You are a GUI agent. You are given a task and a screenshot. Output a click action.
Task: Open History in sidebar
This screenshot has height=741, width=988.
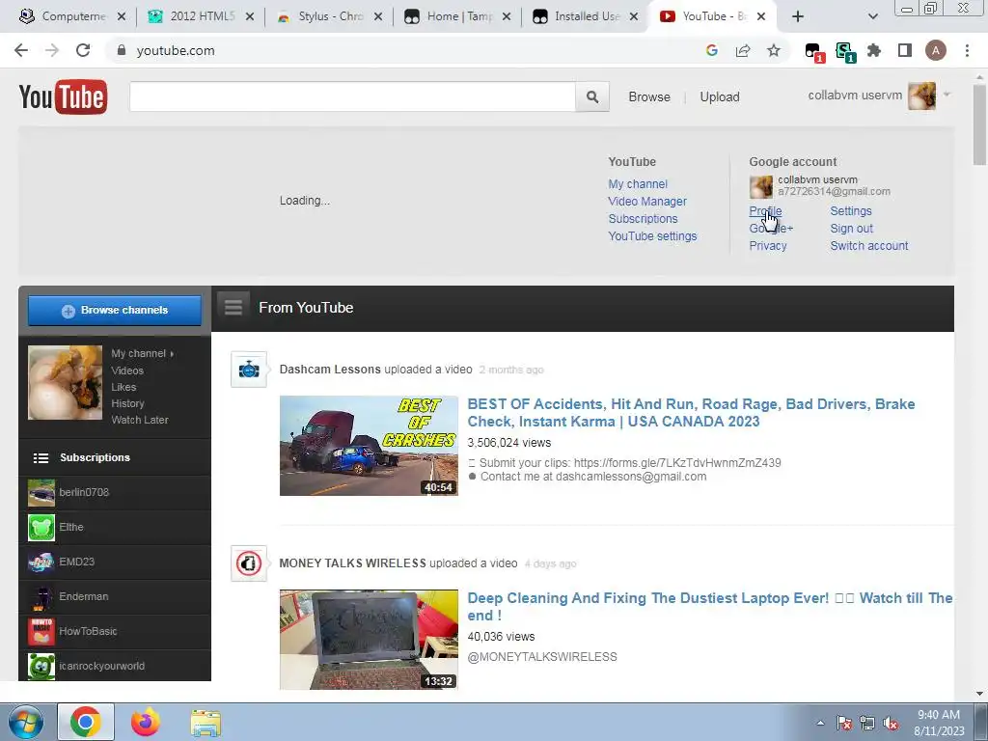(x=127, y=403)
